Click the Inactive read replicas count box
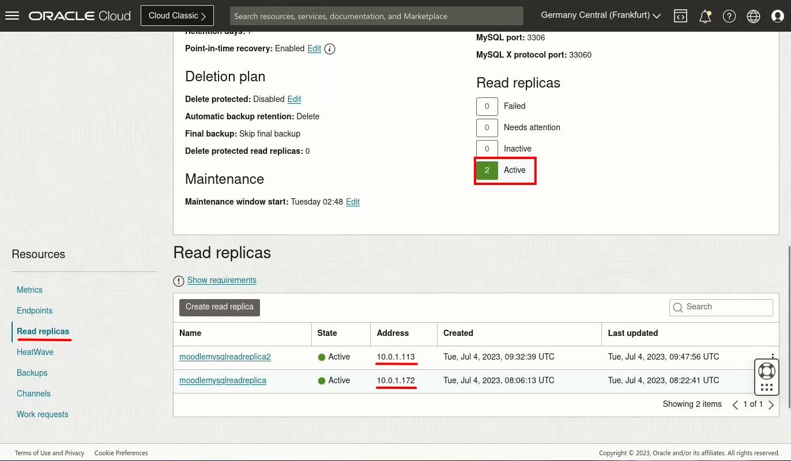Viewport: 791px width, 461px height. [x=487, y=149]
